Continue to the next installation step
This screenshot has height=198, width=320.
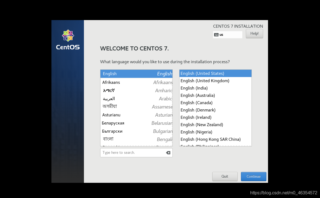tap(253, 177)
